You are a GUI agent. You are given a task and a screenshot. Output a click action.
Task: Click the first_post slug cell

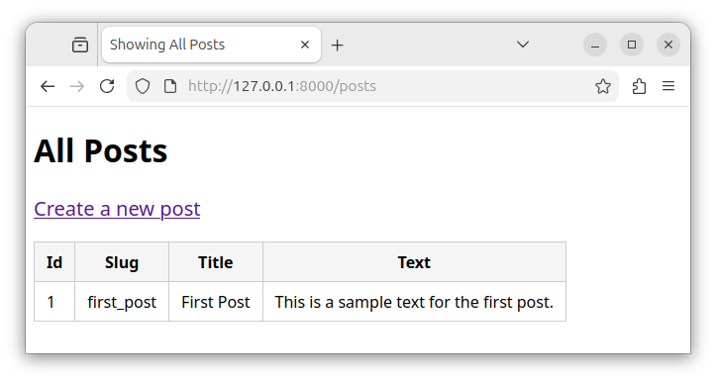122,302
